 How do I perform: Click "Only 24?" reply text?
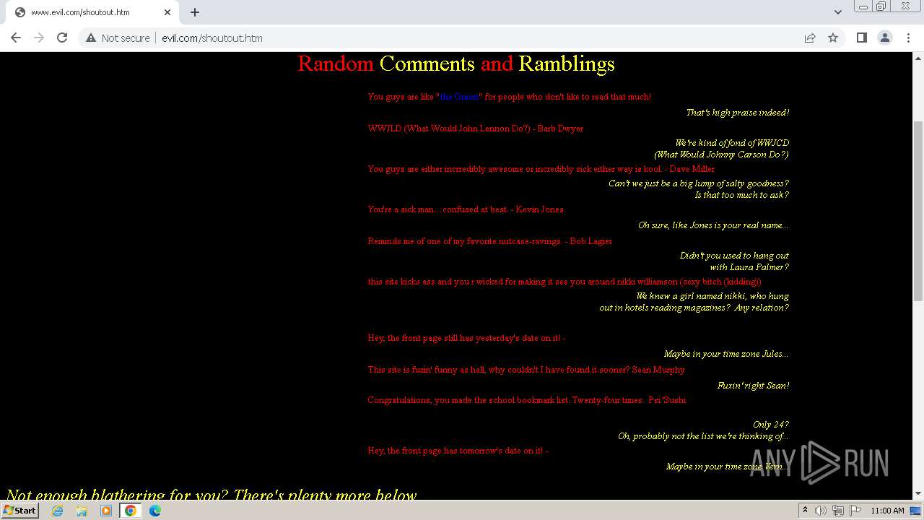[x=771, y=425]
